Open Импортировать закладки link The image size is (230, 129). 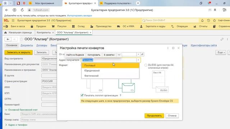pos(79,15)
